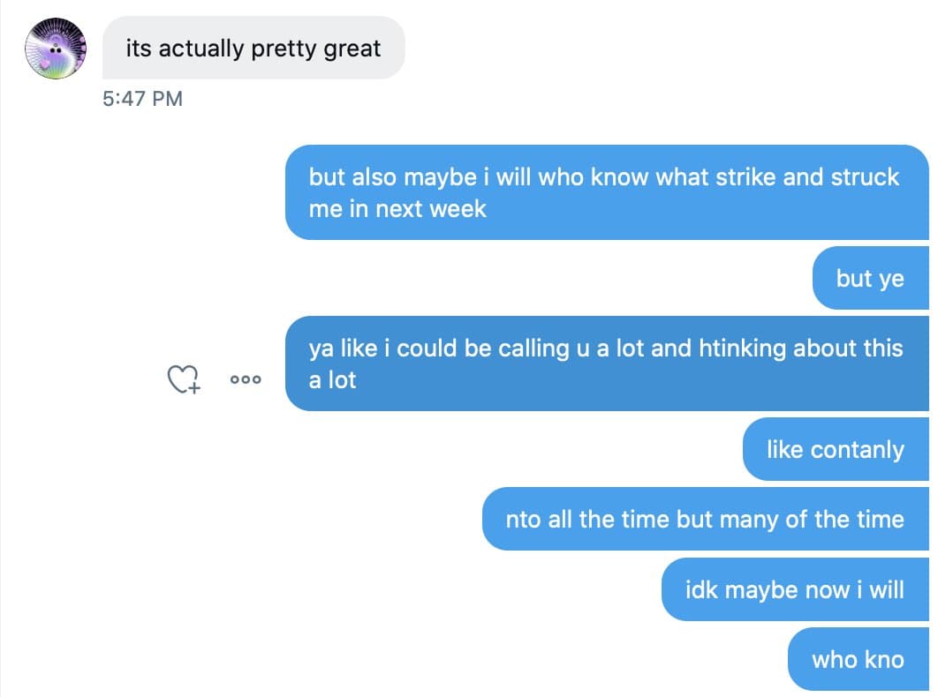Click the text "me in next week"
The height and width of the screenshot is (697, 938).
pyautogui.click(x=397, y=209)
